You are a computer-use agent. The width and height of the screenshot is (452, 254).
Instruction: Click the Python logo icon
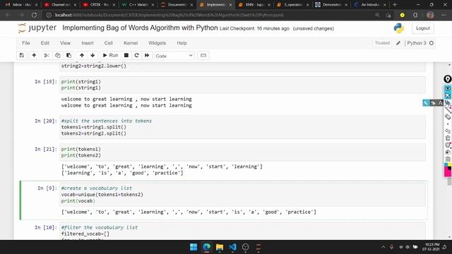[x=398, y=28]
